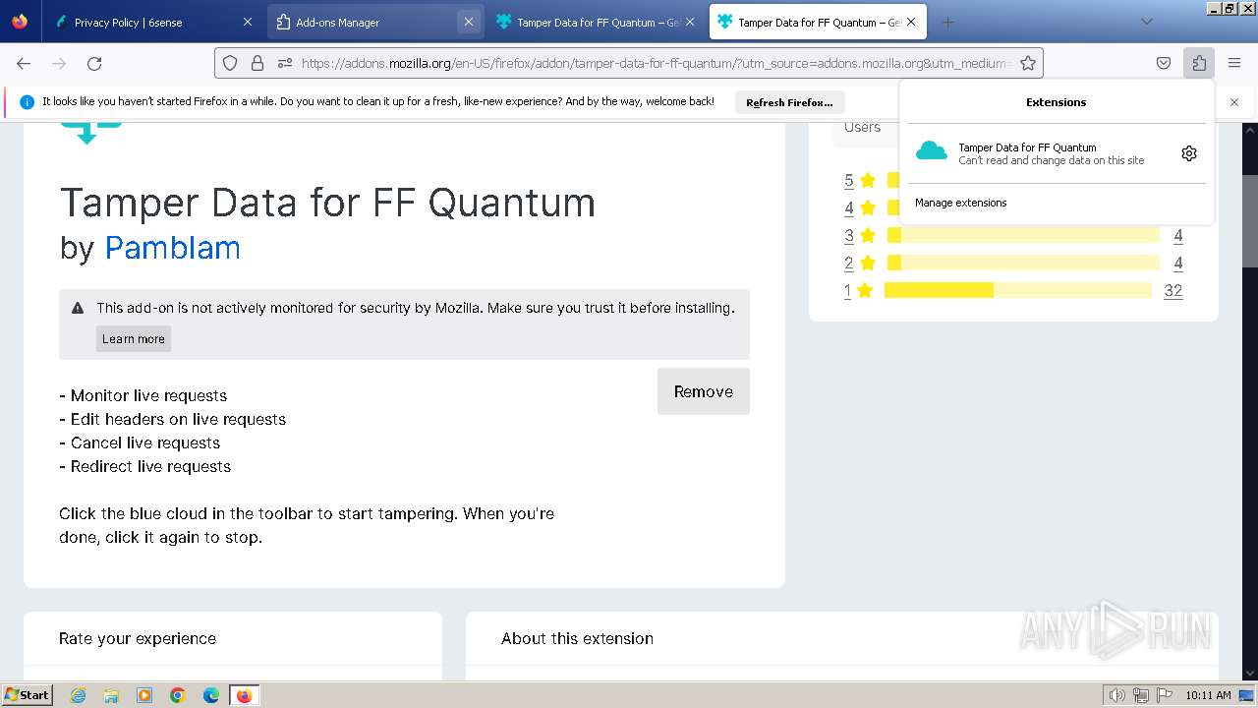Launch Edge from taskbar
The width and height of the screenshot is (1258, 708).
[x=211, y=695]
